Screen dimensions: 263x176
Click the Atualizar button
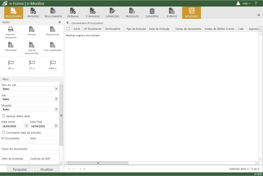(47, 169)
